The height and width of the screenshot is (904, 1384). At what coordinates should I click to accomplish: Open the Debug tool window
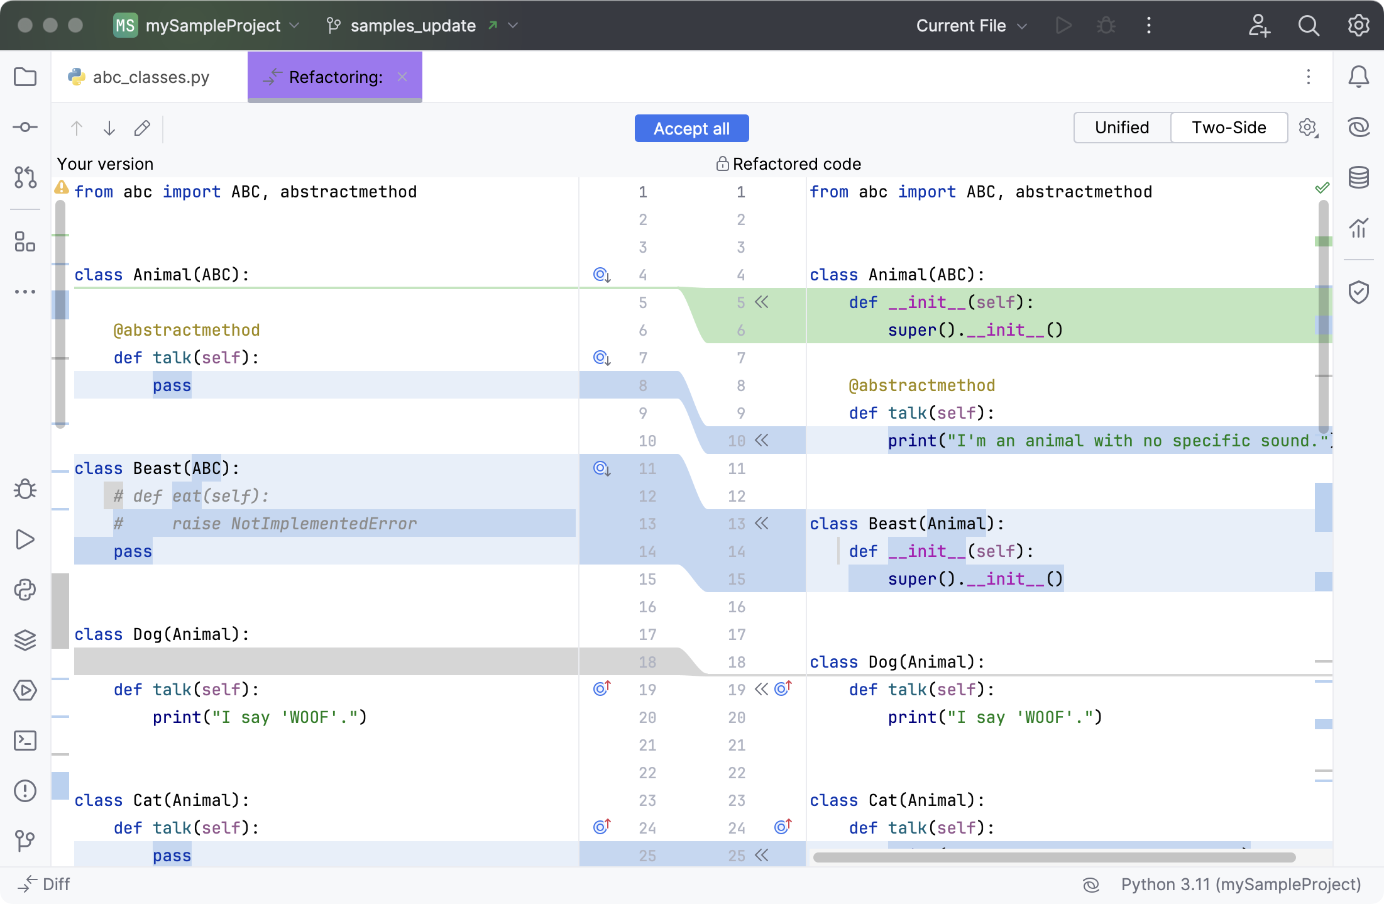pyautogui.click(x=25, y=489)
